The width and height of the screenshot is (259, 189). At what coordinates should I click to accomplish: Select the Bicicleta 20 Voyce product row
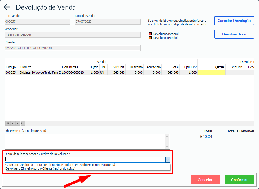[40, 72]
